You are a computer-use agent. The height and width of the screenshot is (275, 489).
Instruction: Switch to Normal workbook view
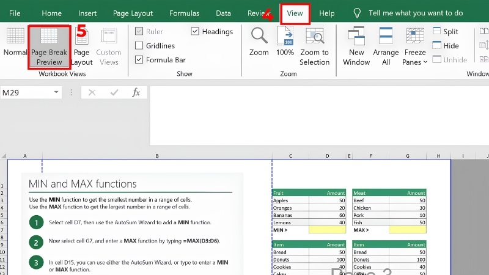tap(15, 42)
